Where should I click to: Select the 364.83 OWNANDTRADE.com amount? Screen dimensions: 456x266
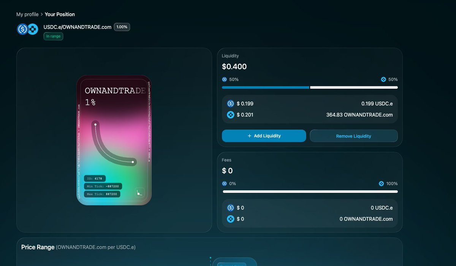359,115
